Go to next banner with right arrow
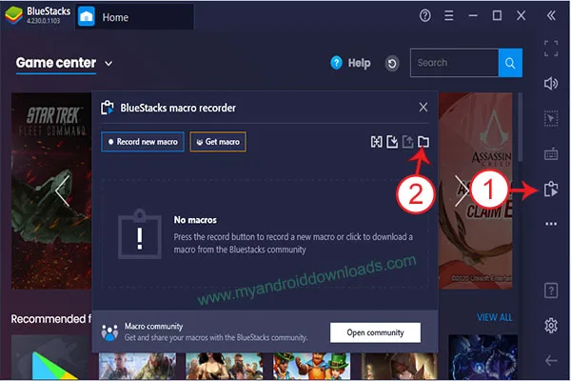571x381 pixels. tap(462, 191)
